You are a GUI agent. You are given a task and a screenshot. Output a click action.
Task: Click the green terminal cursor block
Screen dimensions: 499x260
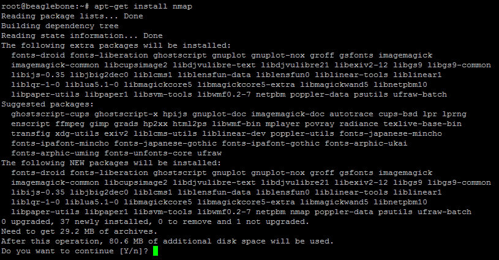156,251
